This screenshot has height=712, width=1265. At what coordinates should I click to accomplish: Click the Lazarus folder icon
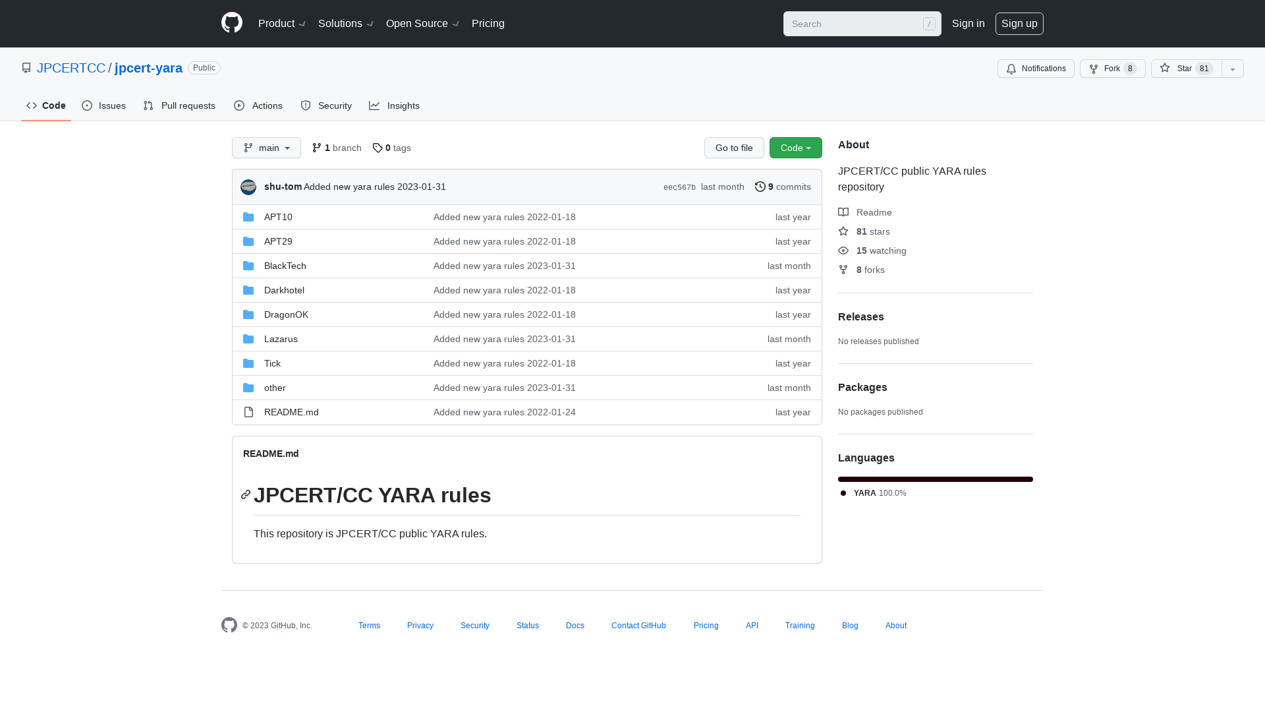click(x=248, y=339)
